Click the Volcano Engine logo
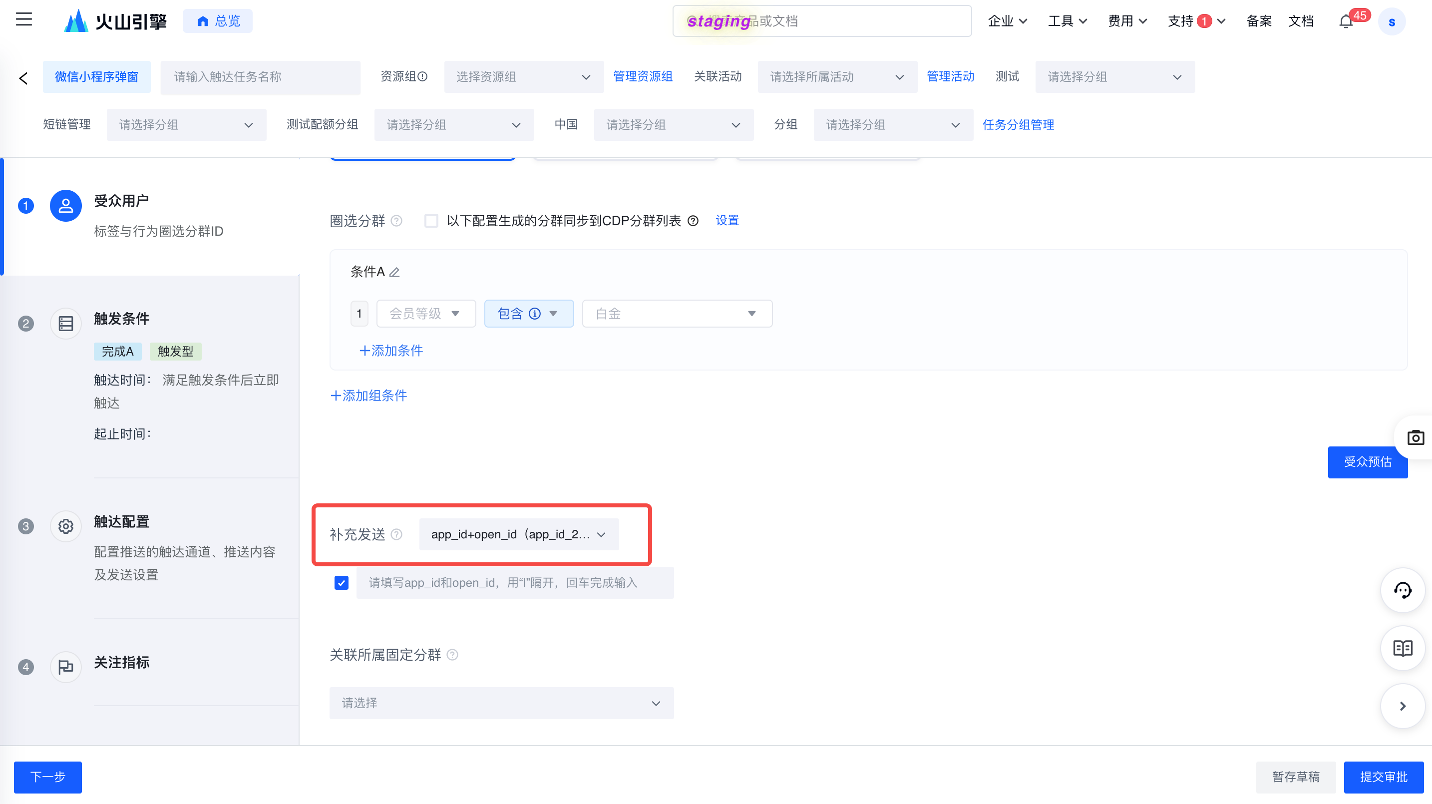 click(115, 21)
